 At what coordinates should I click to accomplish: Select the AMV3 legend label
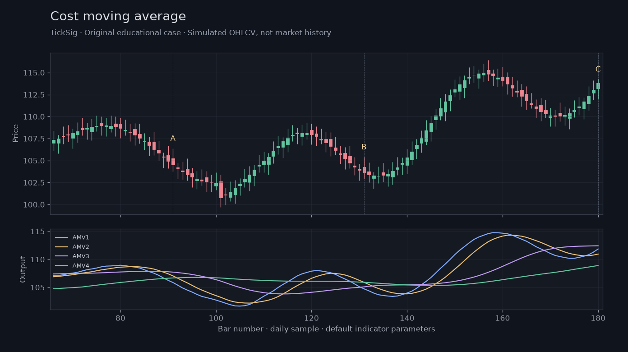[81, 256]
